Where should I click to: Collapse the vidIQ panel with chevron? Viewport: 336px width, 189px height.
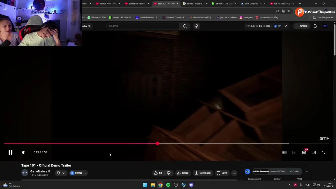307,171
